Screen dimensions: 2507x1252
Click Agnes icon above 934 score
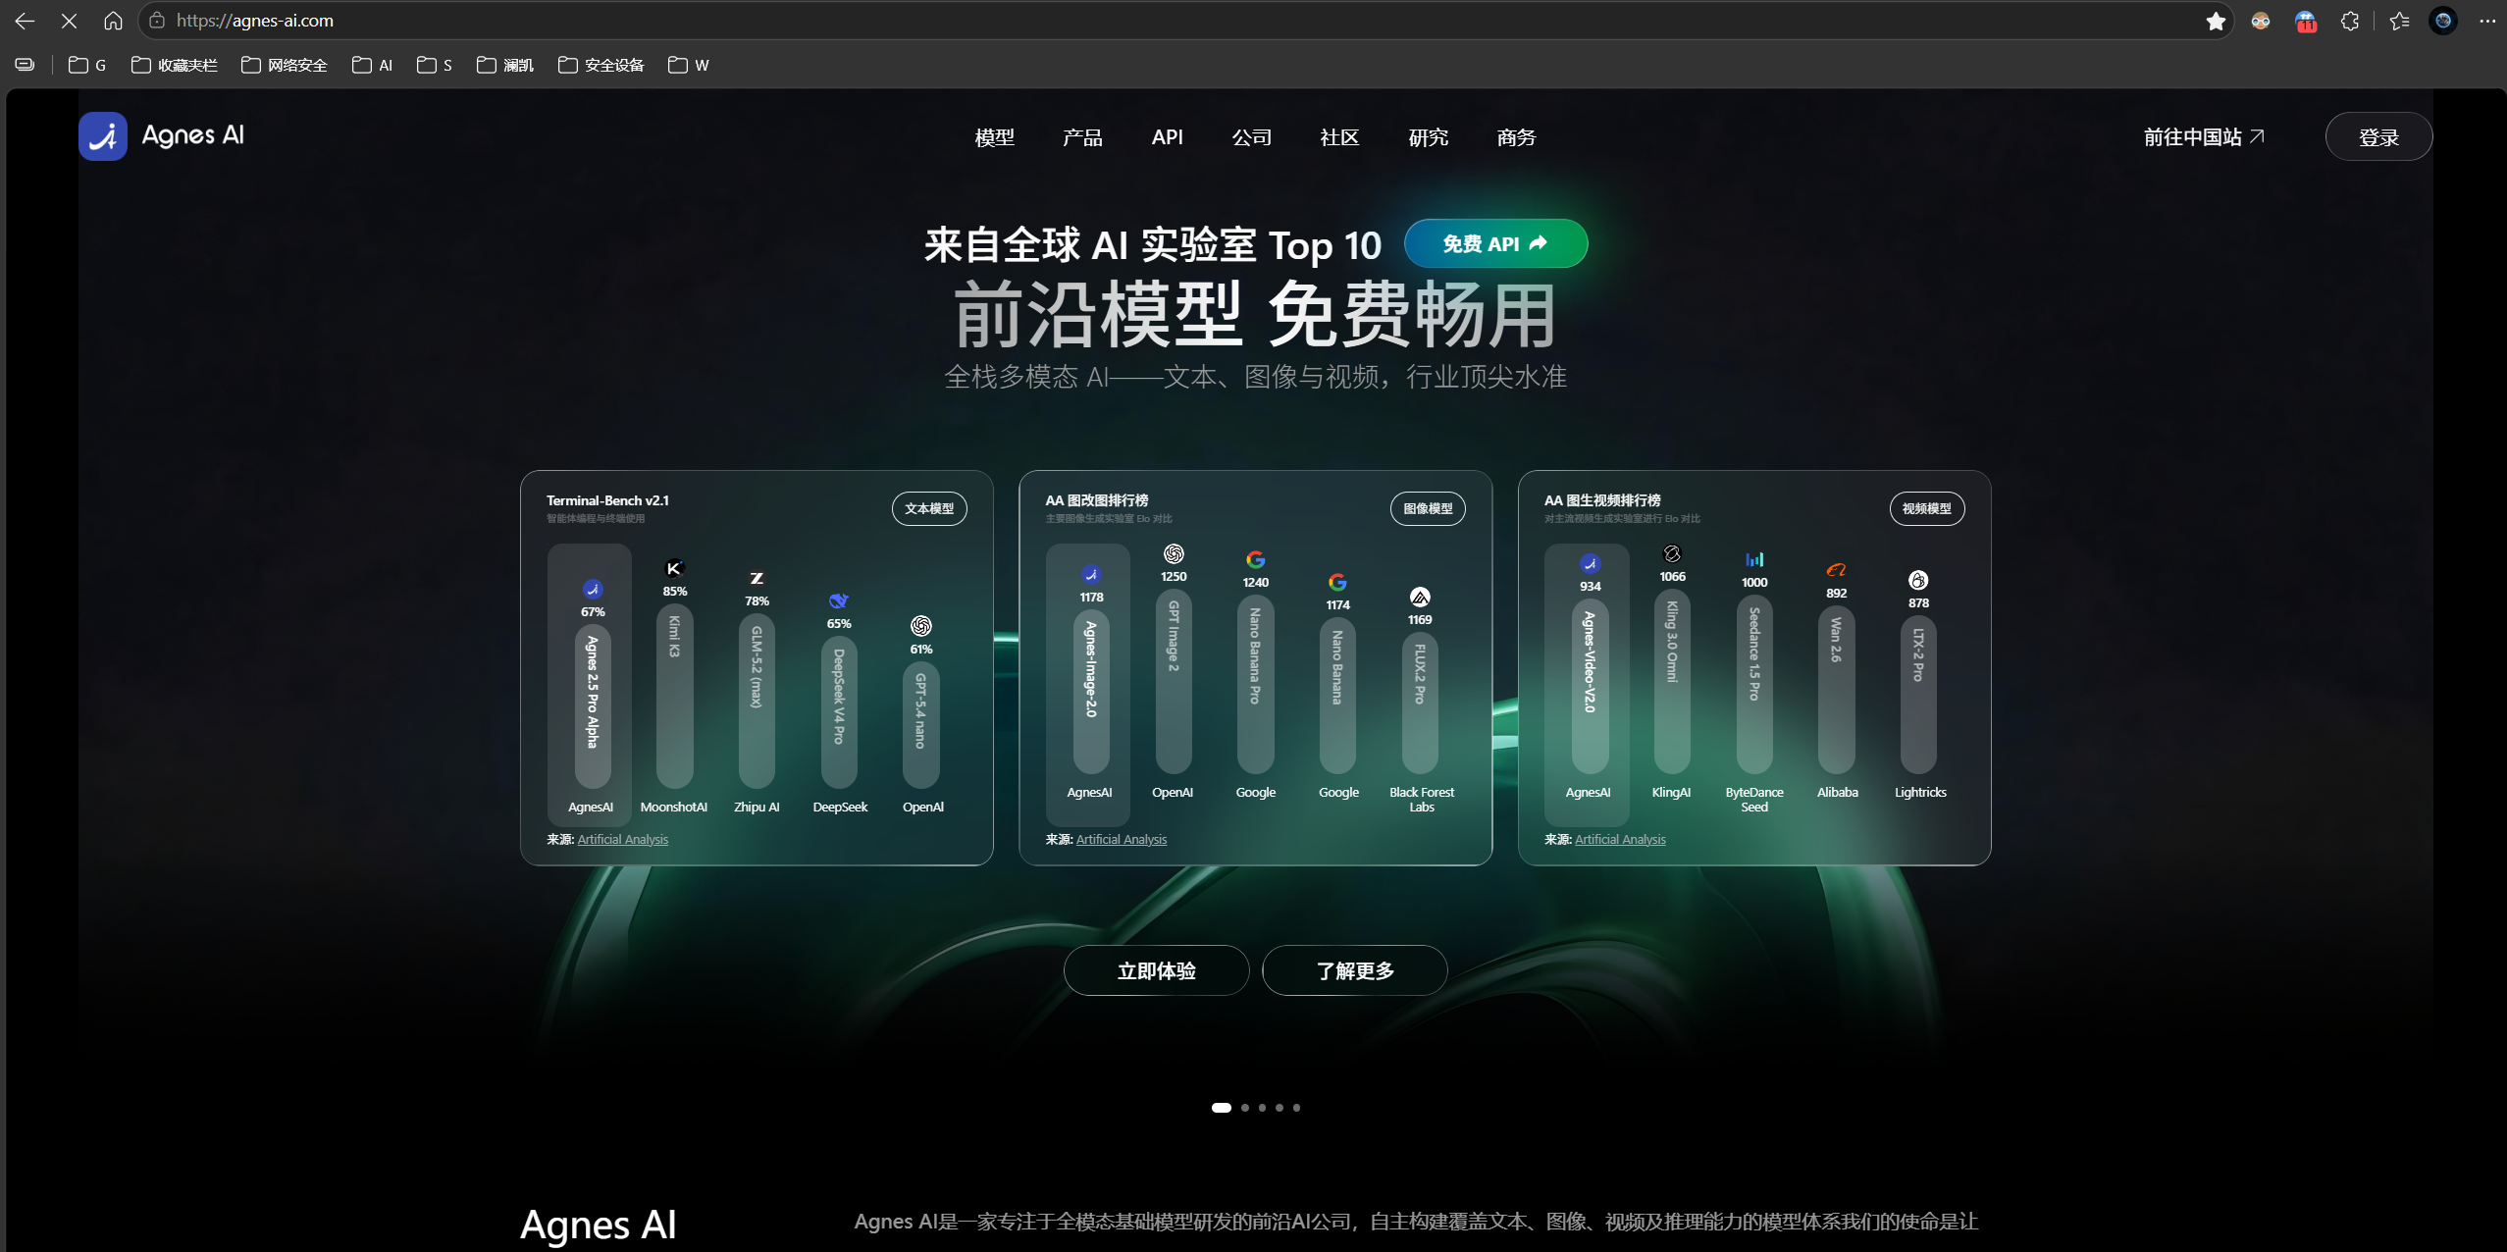coord(1590,563)
